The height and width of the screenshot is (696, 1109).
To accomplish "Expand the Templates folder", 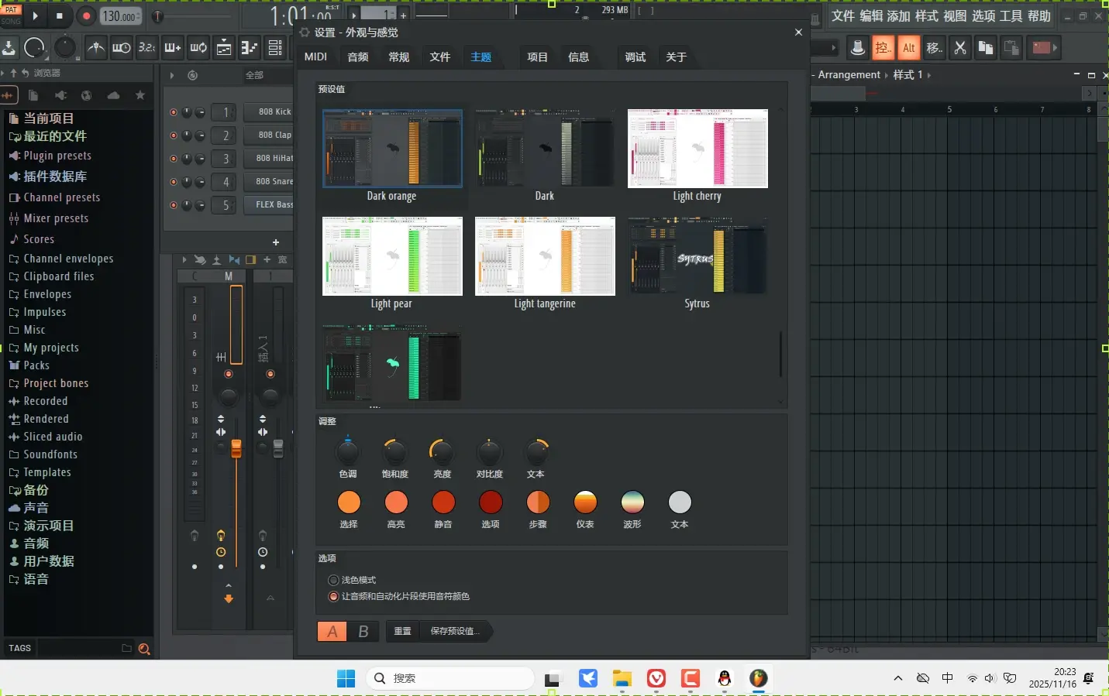I will coord(40,472).
